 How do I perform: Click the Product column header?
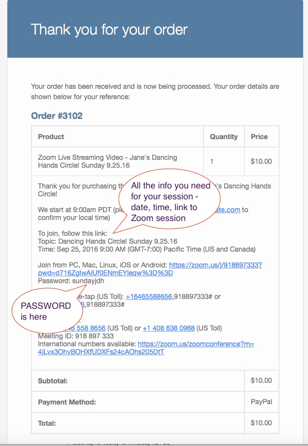(51, 137)
